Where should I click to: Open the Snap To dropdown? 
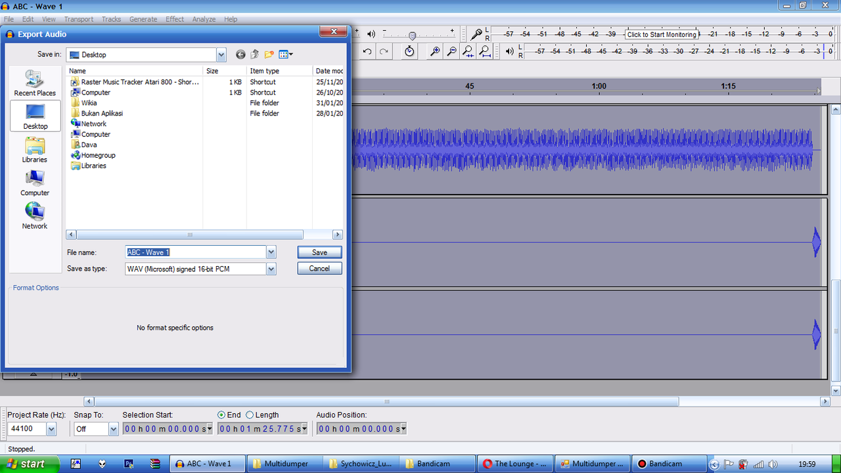(114, 429)
